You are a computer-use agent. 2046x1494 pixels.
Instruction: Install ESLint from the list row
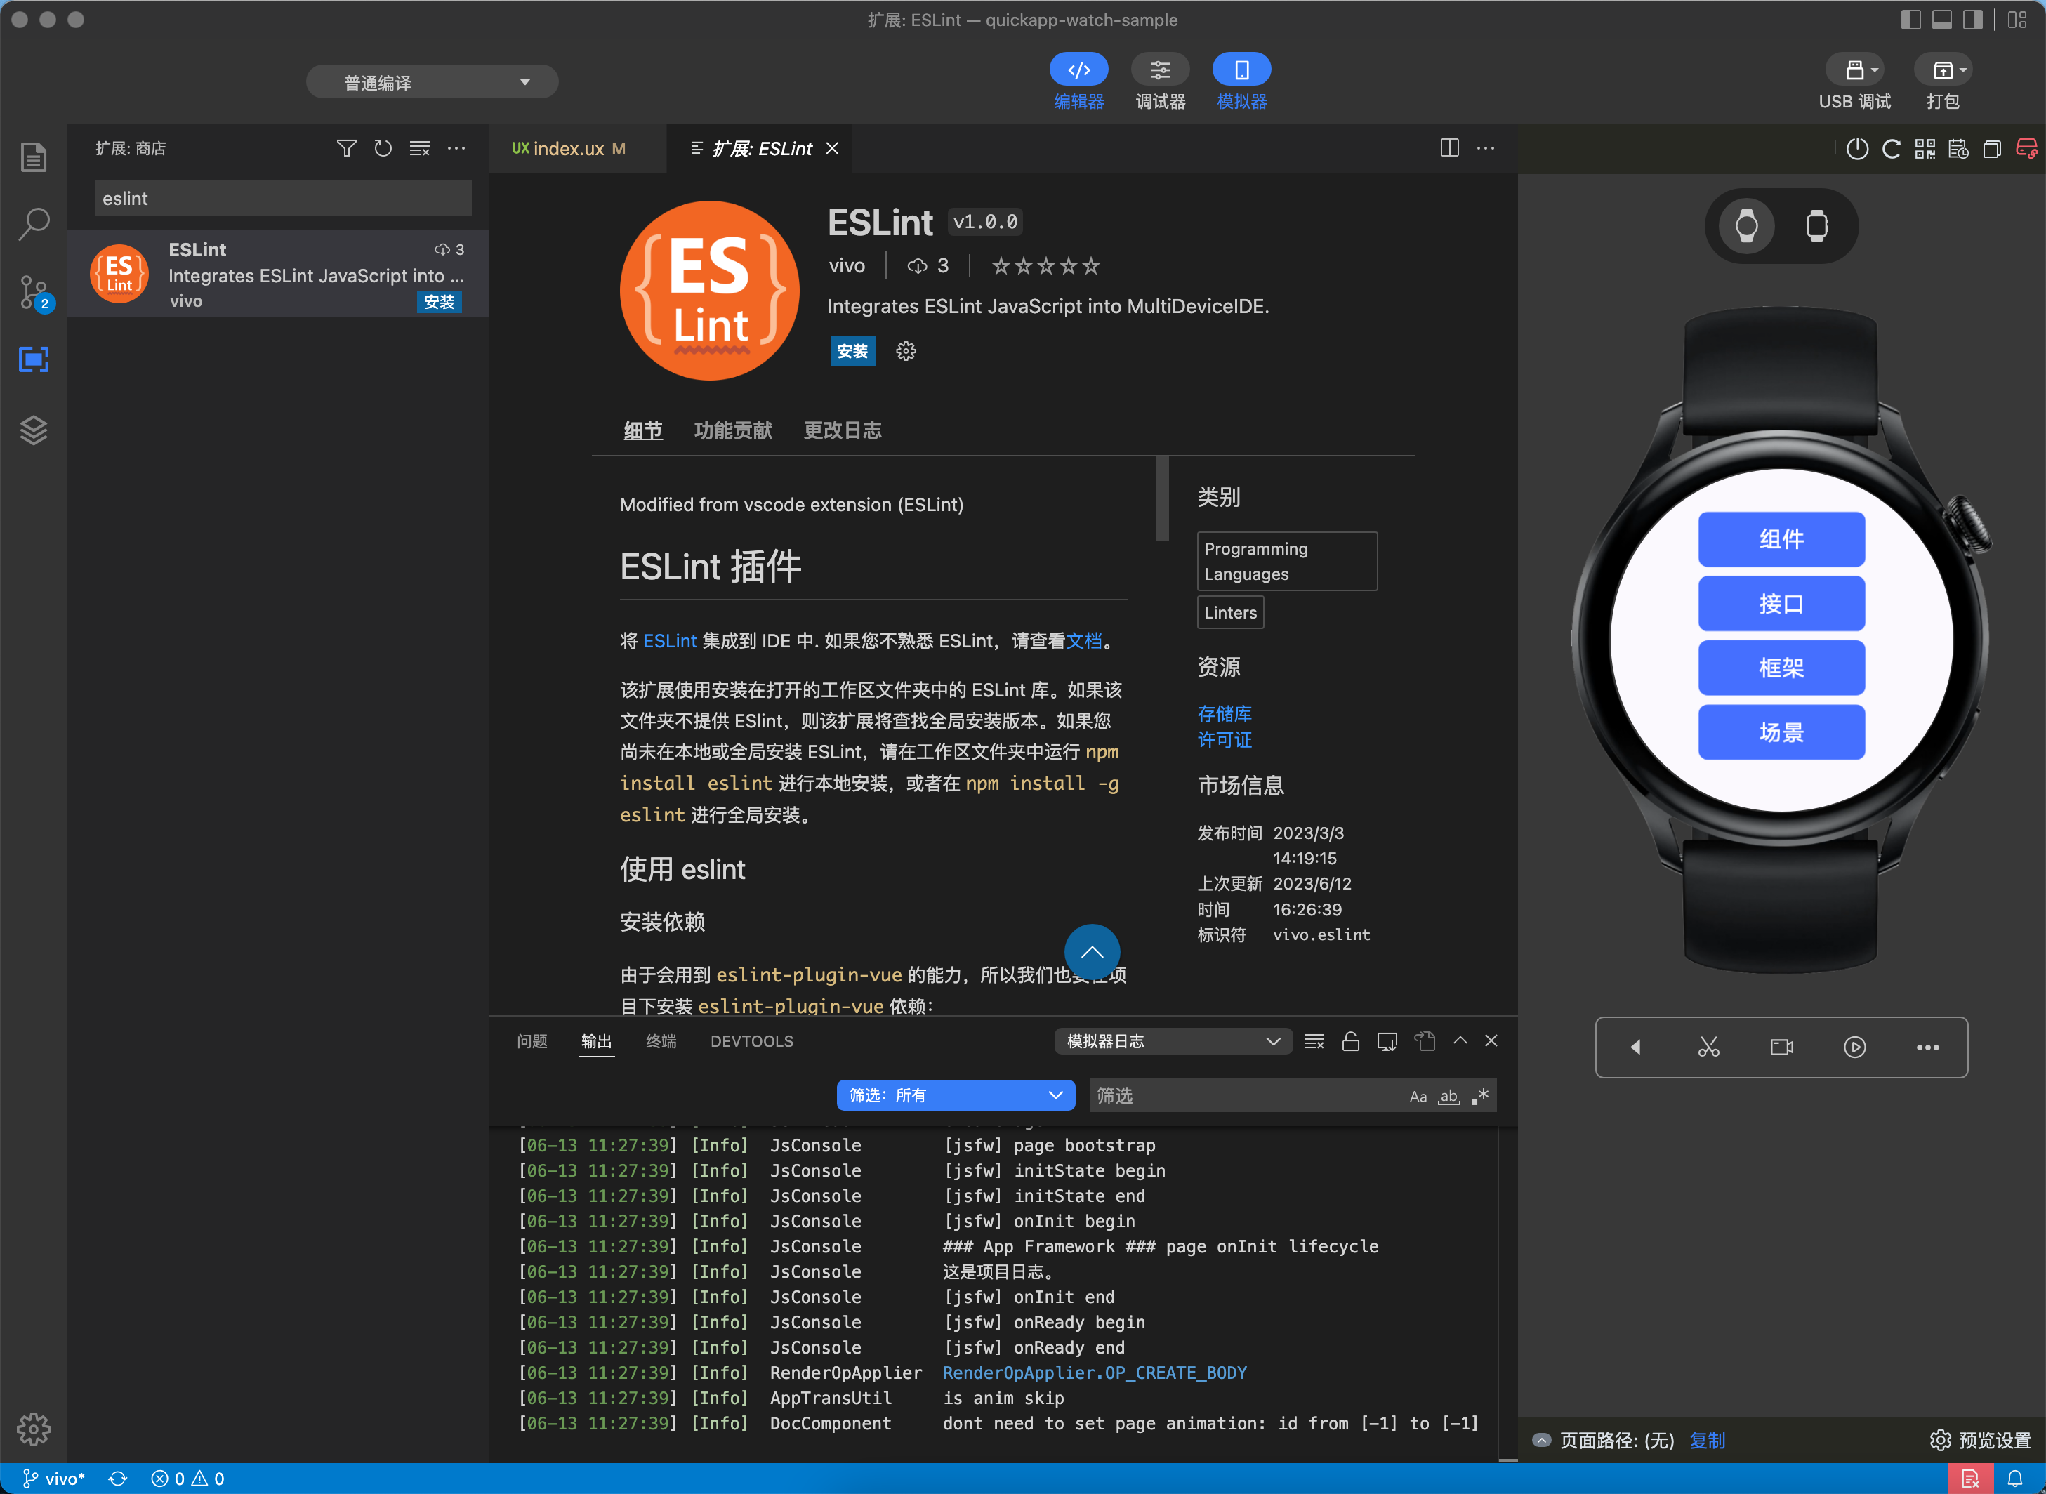(439, 302)
